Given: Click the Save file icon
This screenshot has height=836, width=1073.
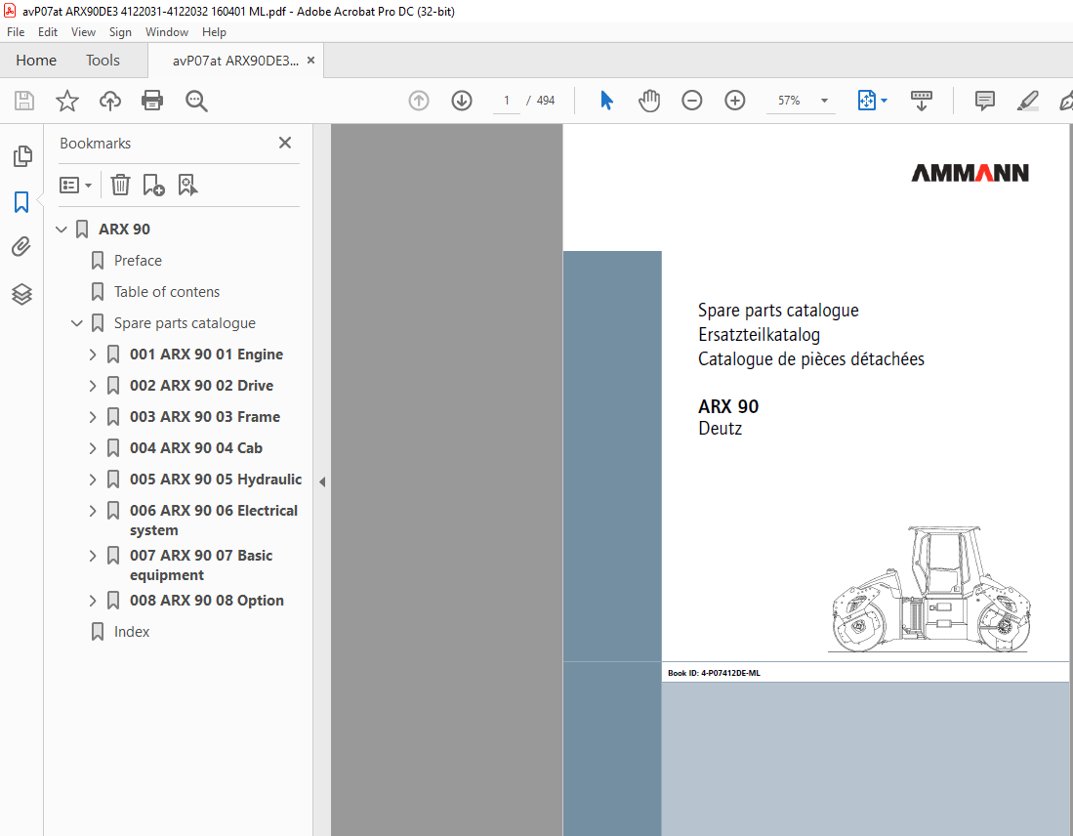Looking at the screenshot, I should tap(24, 101).
